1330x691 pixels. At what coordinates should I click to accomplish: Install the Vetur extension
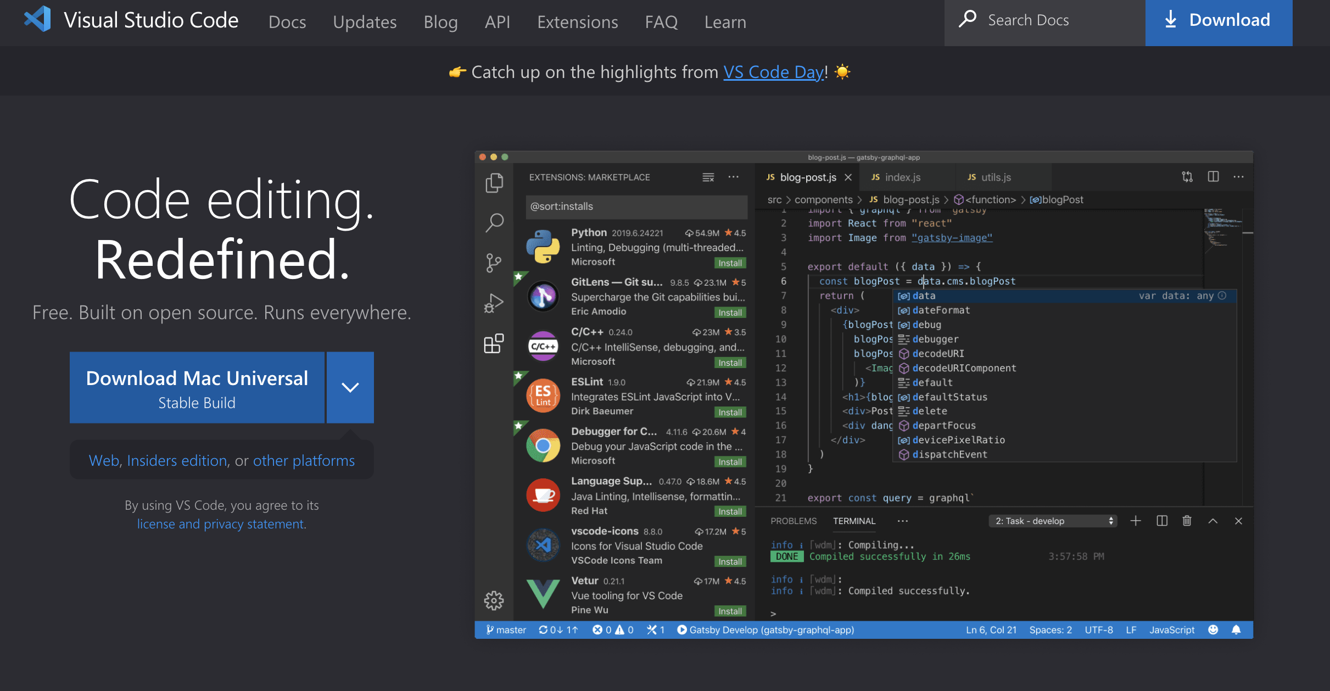[x=730, y=611]
